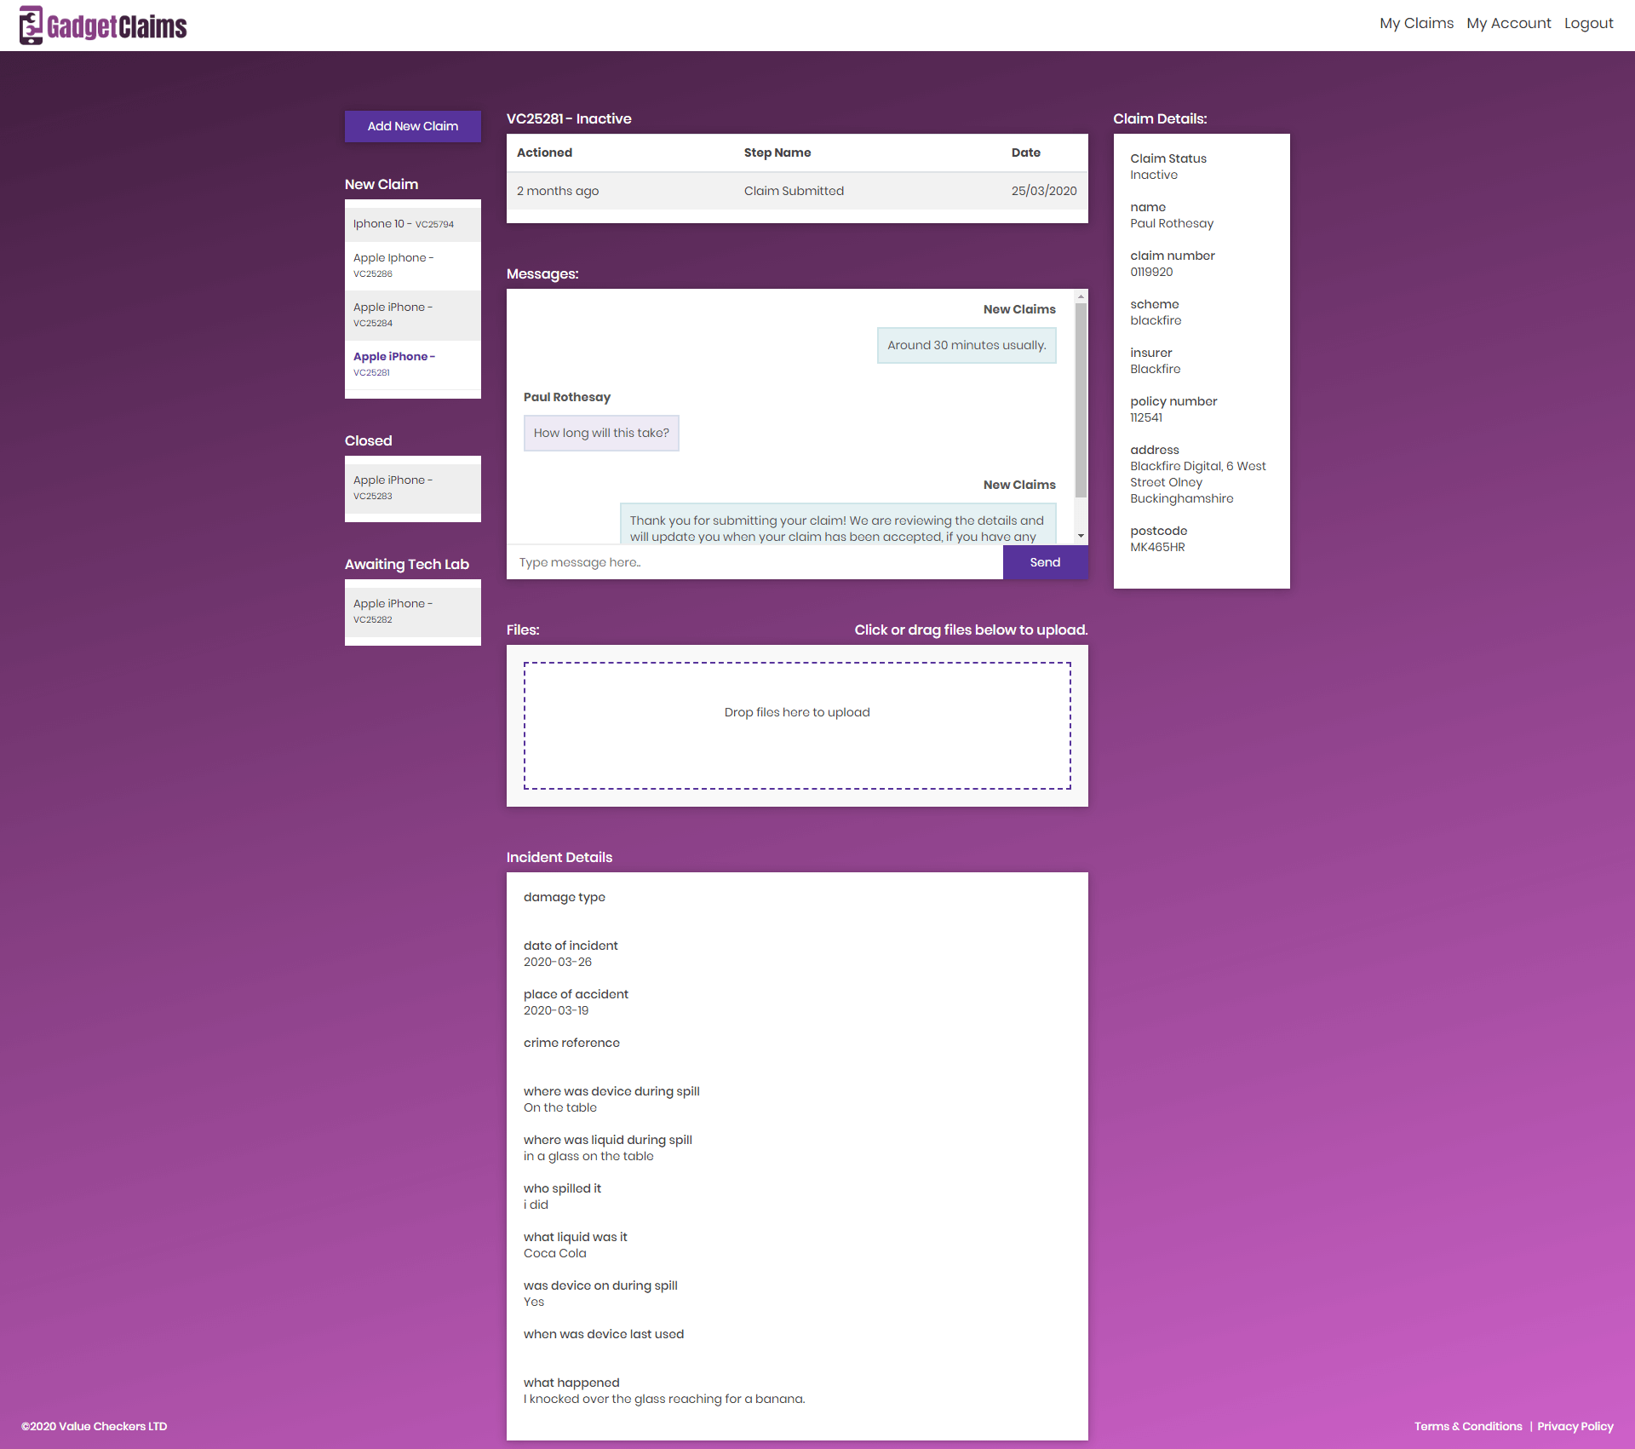Viewport: 1635px width, 1449px height.
Task: Click the messages scrollbar thumb
Action: click(1081, 400)
